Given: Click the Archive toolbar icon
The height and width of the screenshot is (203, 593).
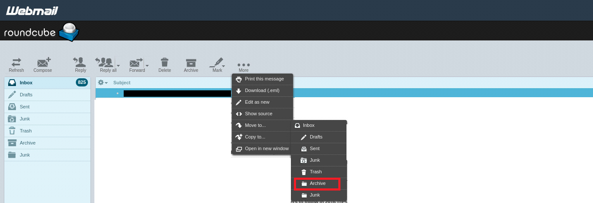Looking at the screenshot, I should click(190, 63).
